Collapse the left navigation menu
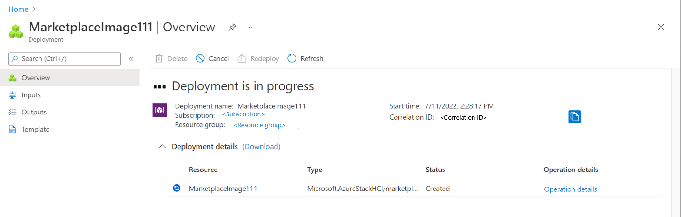Image resolution: width=681 pixels, height=217 pixels. (x=131, y=59)
